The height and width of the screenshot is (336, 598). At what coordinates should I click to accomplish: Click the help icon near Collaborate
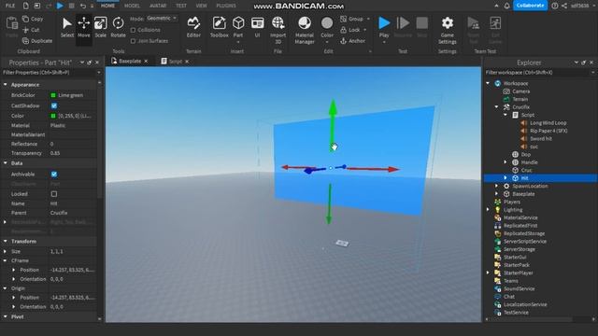click(x=555, y=6)
